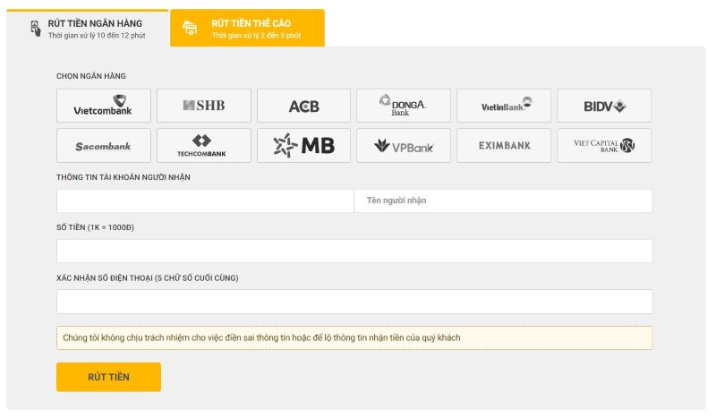Click the yellow disclaimer notice box
The height and width of the screenshot is (418, 716).
coord(354,337)
